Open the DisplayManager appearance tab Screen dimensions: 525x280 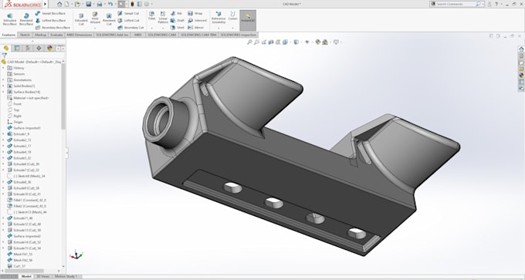(x=50, y=48)
